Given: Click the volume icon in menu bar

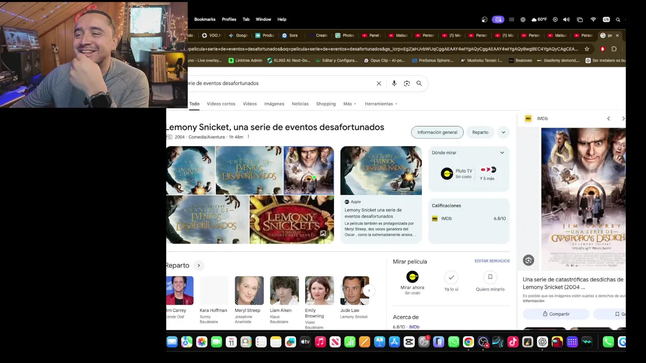Looking at the screenshot, I should coord(566,20).
